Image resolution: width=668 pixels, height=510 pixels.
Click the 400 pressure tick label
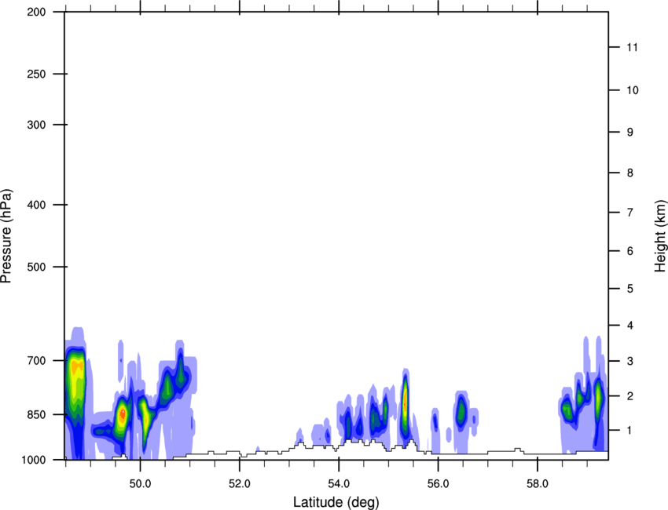pyautogui.click(x=36, y=205)
